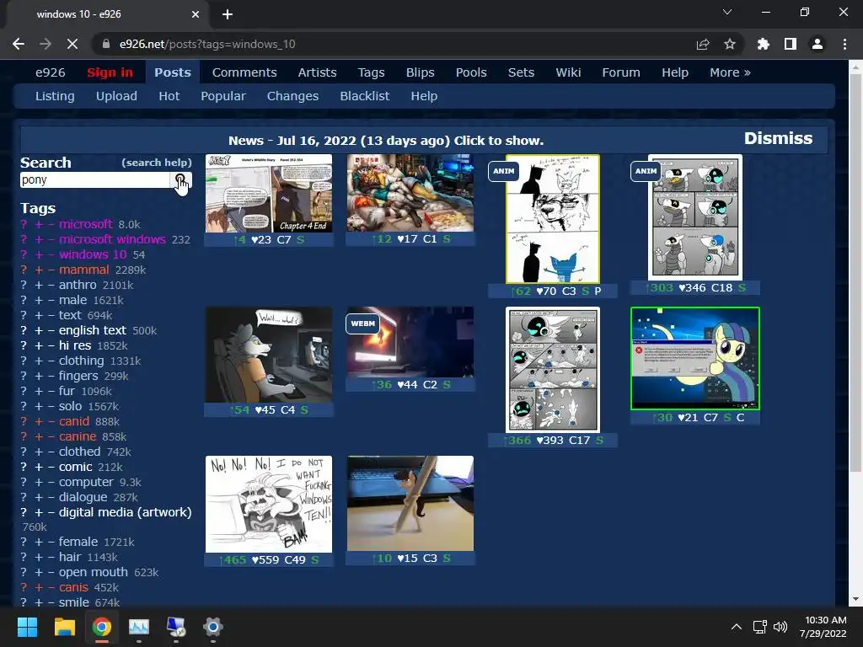Open wiki for microsoft tag question mark
The image size is (863, 647).
coord(24,224)
